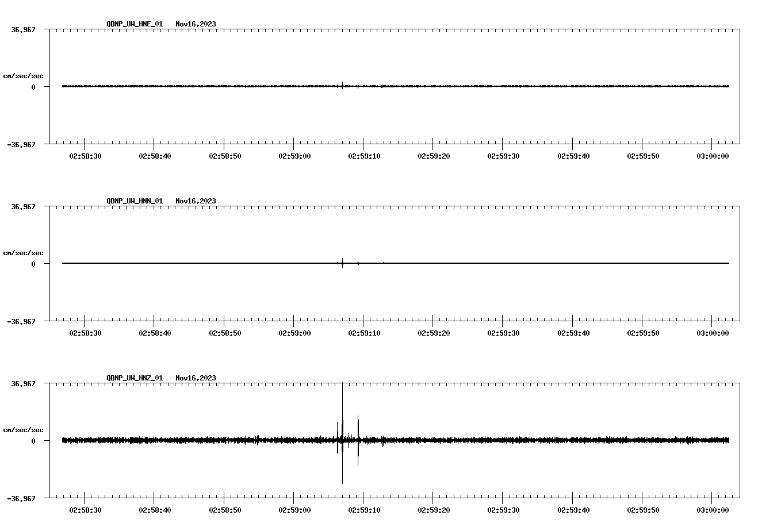Click the 02:59:10 time label under the HNZ plot
The image size is (781, 531).
tap(364, 510)
